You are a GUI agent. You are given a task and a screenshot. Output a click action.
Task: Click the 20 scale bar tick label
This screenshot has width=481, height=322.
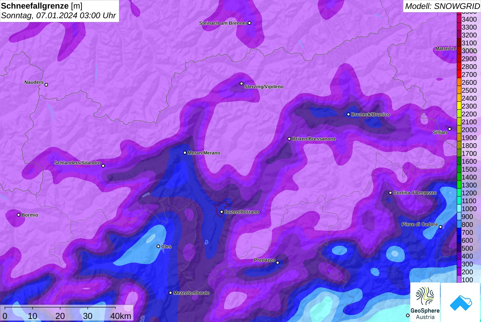pos(60,316)
